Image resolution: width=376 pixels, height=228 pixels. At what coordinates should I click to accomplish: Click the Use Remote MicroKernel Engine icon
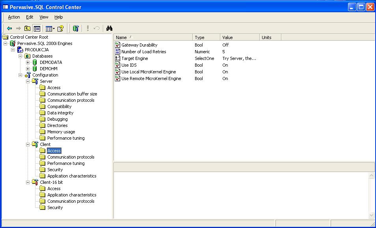point(117,78)
